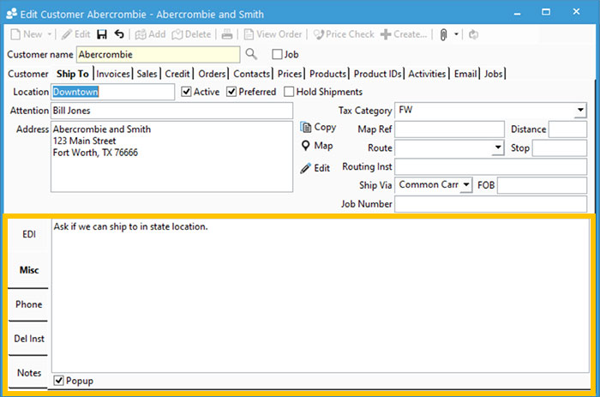The height and width of the screenshot is (397, 600).
Task: Click the Attention field with Bill Jones
Action: [x=171, y=111]
